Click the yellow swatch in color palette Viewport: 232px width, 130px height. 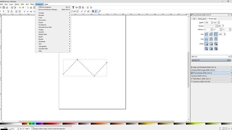pos(28,124)
